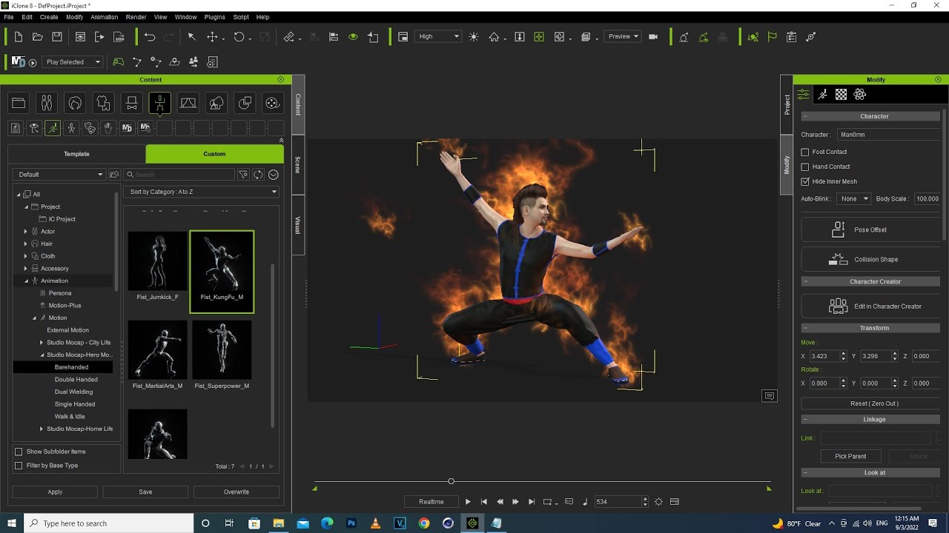Check Show Subfolder Items
The height and width of the screenshot is (533, 949).
[x=19, y=452]
